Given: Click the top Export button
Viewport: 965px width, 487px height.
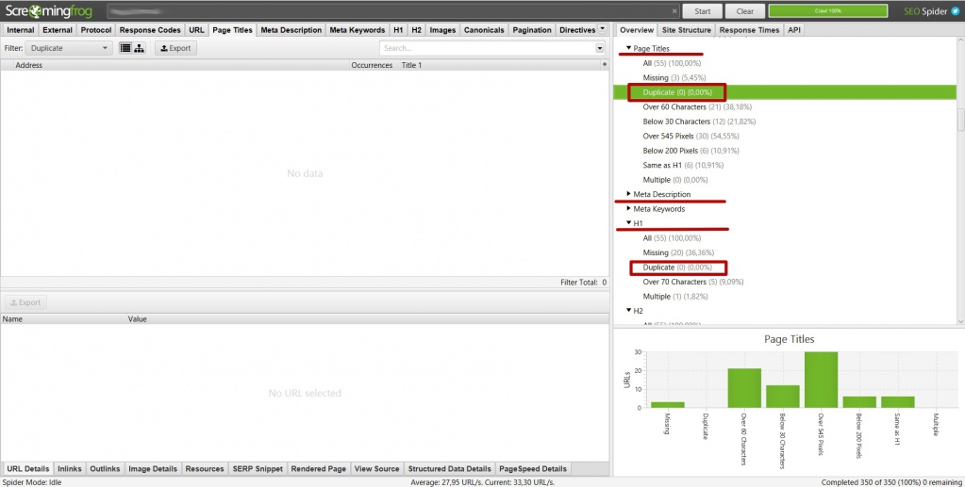Looking at the screenshot, I should (175, 48).
